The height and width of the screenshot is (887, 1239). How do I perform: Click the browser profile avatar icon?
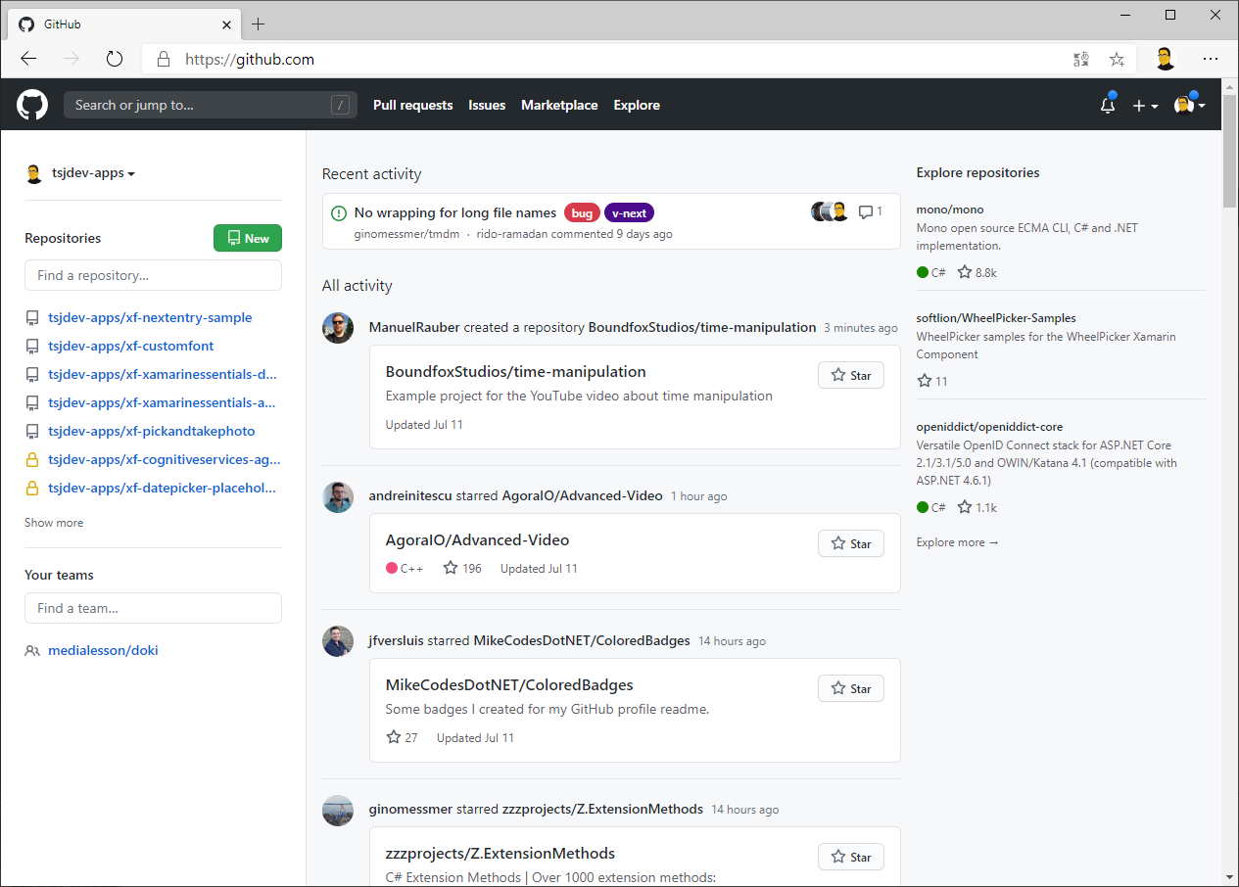click(x=1165, y=59)
